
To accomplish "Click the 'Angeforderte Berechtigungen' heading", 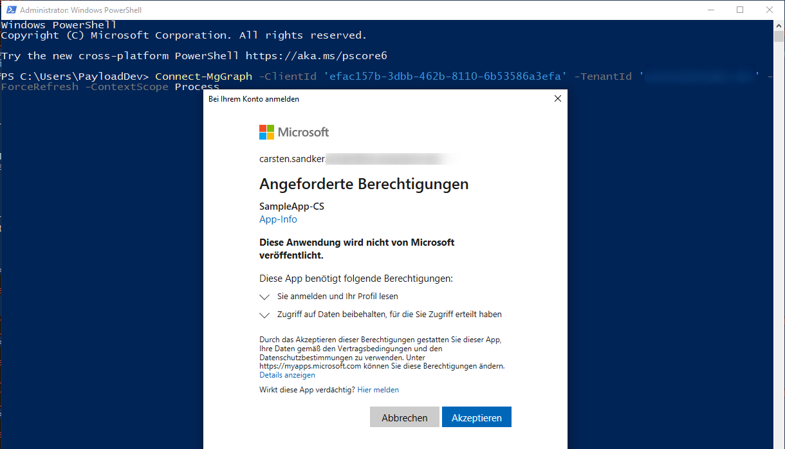I will [x=364, y=184].
